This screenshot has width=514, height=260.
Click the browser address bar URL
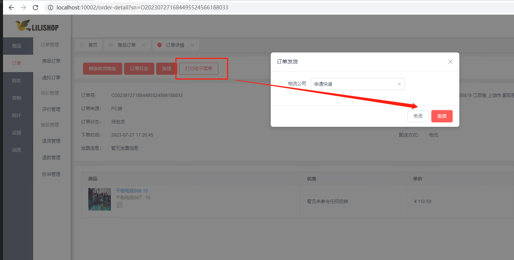(x=142, y=8)
